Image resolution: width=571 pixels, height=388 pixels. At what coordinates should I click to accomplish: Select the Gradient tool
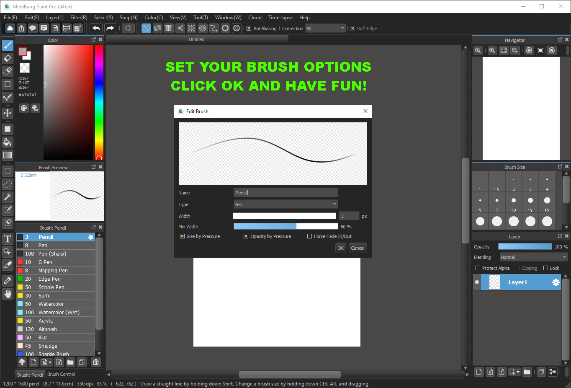8,155
